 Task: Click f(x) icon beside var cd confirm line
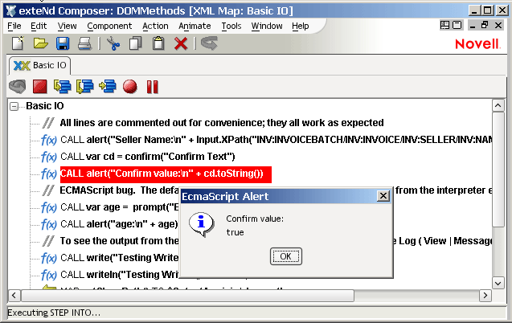(x=49, y=157)
